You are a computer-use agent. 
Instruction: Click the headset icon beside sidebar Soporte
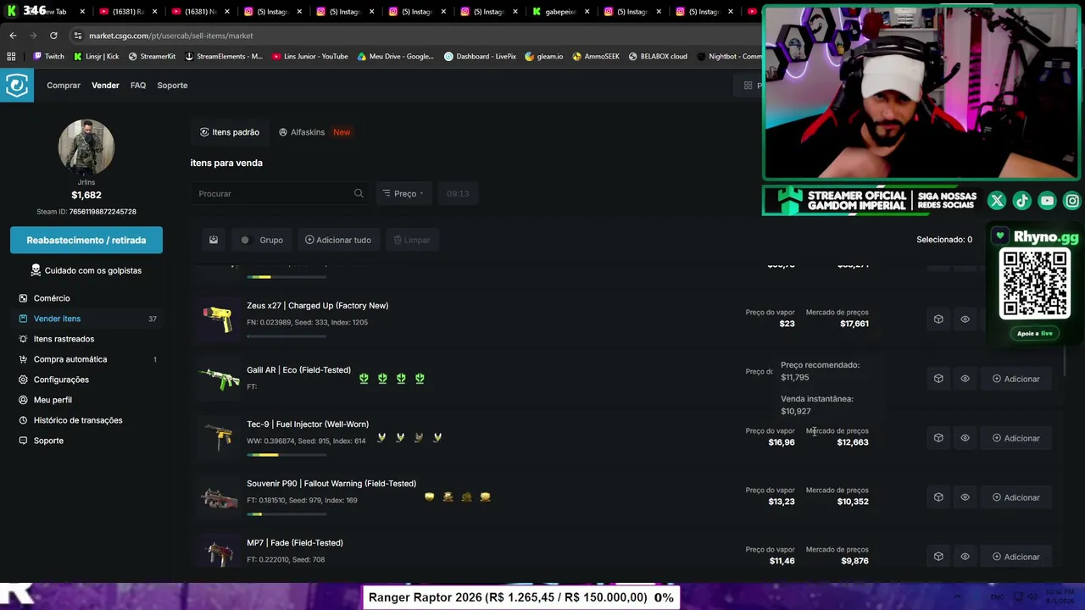pyautogui.click(x=23, y=441)
